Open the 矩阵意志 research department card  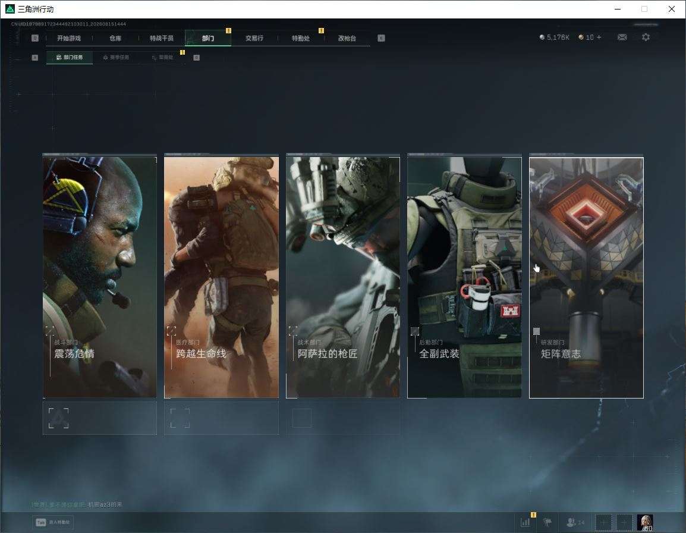pos(586,277)
